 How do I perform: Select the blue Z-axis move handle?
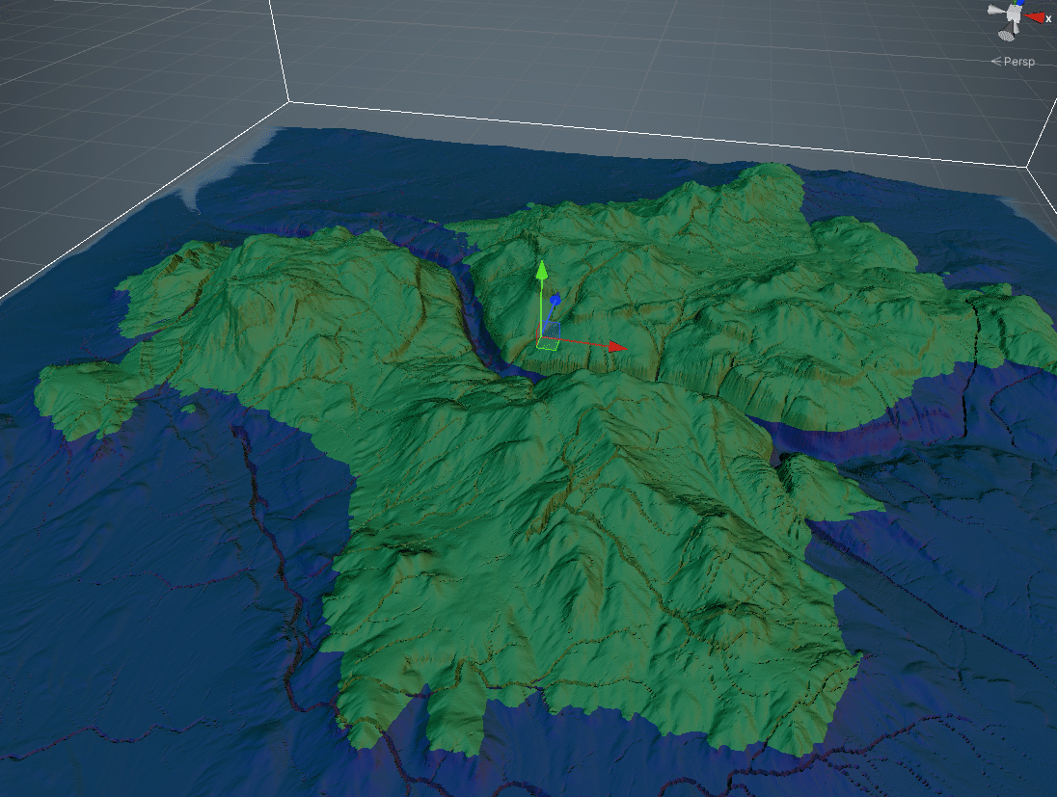[555, 299]
